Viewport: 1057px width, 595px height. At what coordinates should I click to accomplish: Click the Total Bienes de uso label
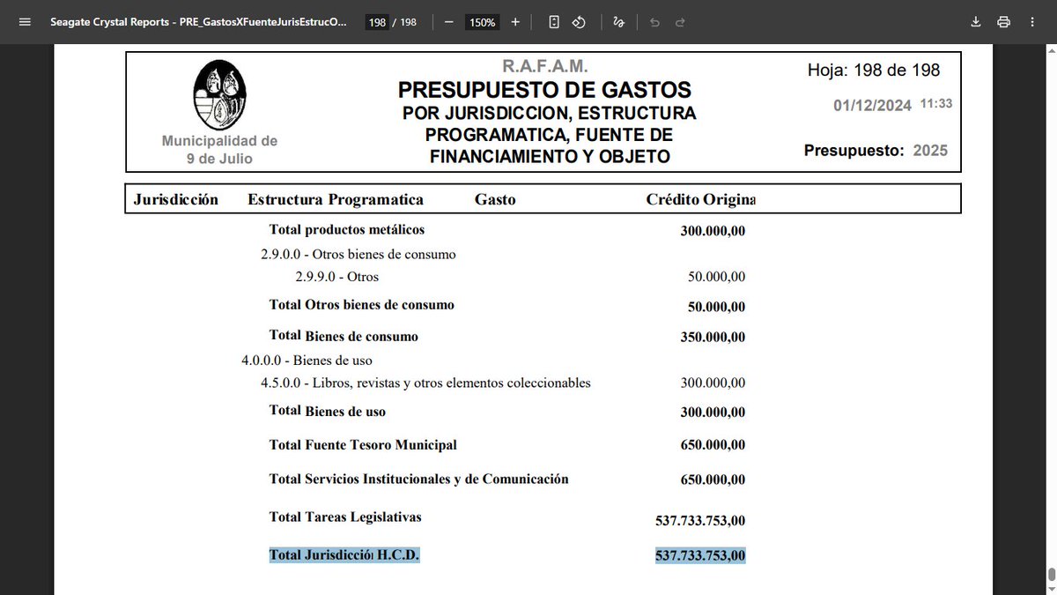328,411
